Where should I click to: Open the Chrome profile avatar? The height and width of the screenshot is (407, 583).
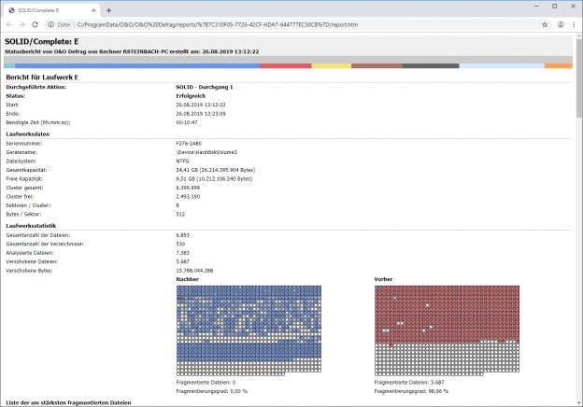tap(558, 24)
